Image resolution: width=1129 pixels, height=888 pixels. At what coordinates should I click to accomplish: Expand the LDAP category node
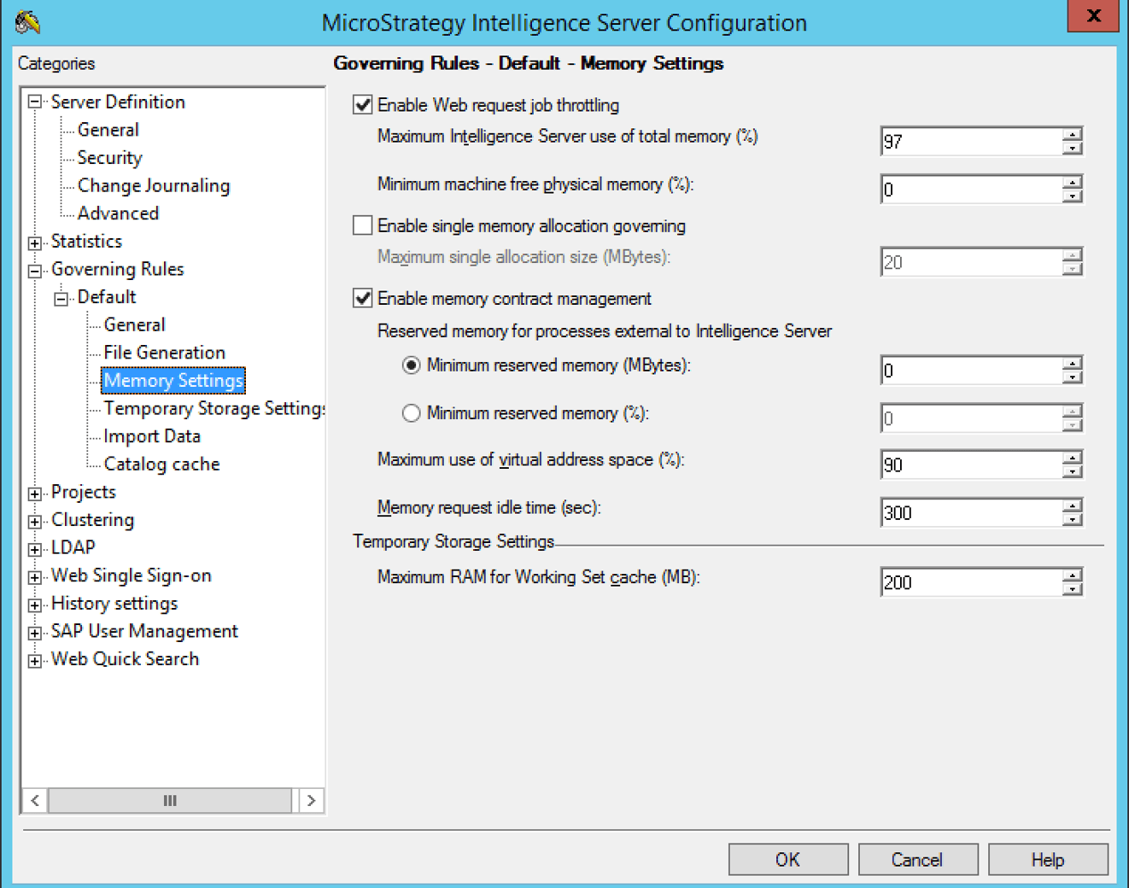pyautogui.click(x=35, y=549)
